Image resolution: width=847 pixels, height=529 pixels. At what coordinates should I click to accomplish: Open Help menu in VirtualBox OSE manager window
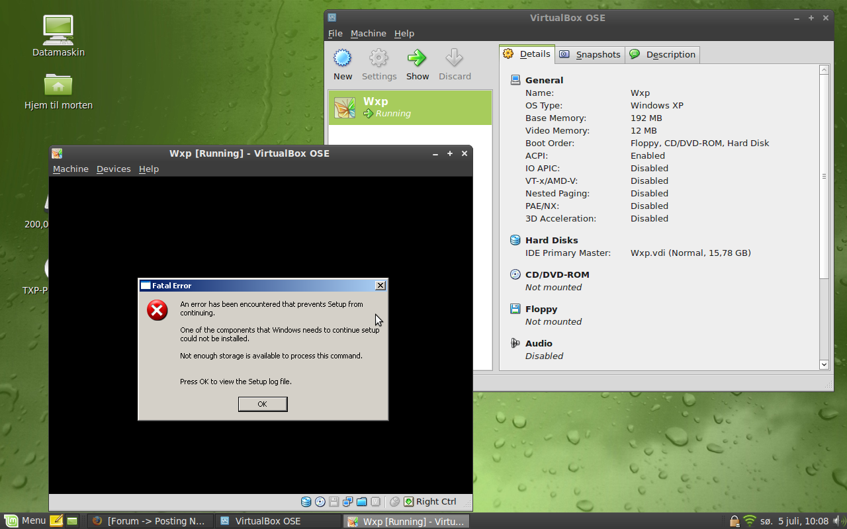point(404,33)
